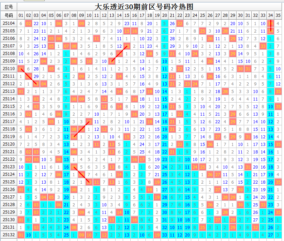Click the 号码 row header
Image resolution: width=284 pixels, height=241 pixels.
point(9,15)
